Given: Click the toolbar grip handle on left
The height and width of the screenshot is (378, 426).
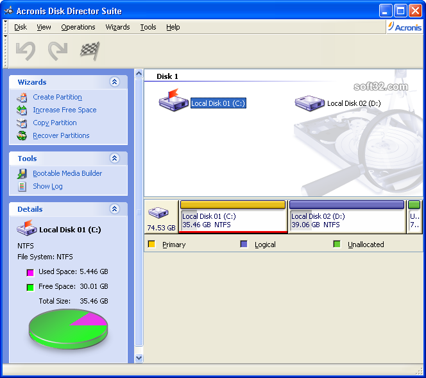Looking at the screenshot, I should point(5,51).
